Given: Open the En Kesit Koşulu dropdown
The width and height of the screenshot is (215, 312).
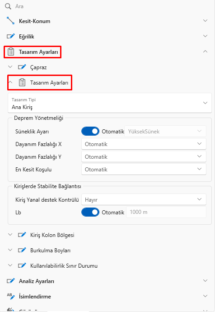Looking at the screenshot, I should pos(144,169).
